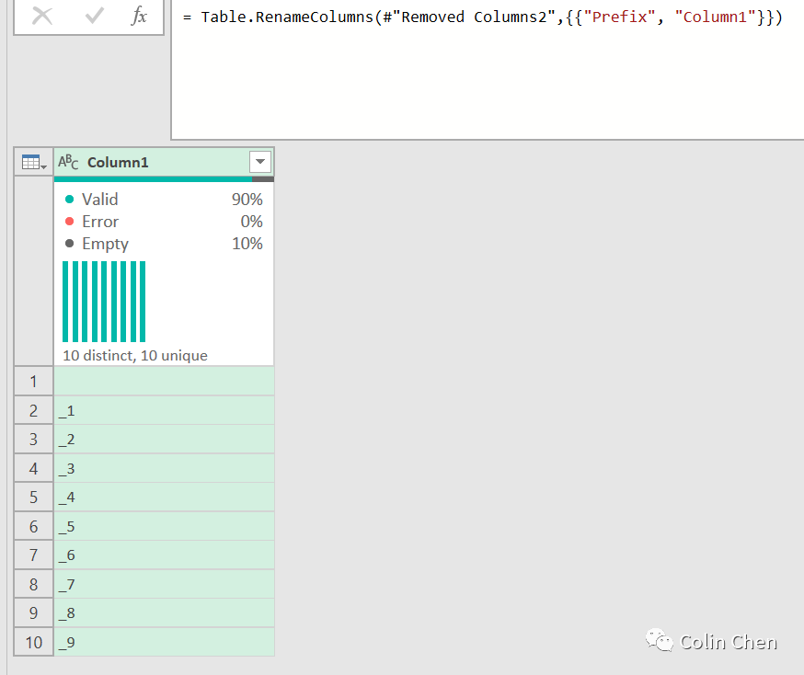Viewport: 804px width, 675px height.
Task: Select the cell containing _5
Action: tap(164, 527)
